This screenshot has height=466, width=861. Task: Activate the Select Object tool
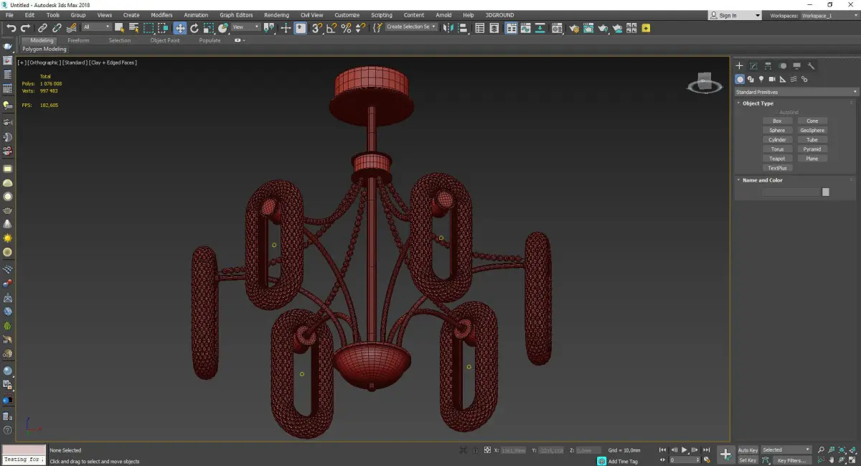coord(119,28)
